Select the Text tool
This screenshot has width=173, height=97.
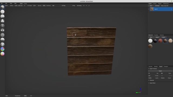point(2,26)
